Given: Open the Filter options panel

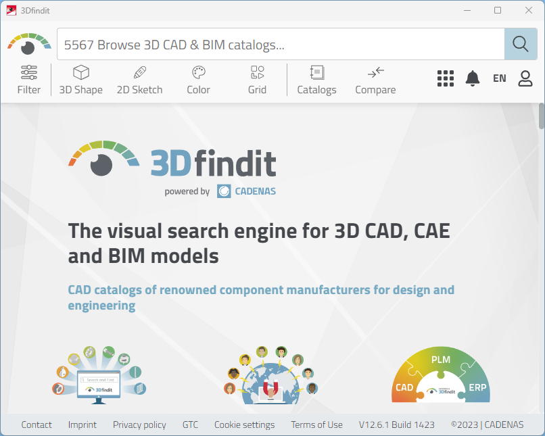Looking at the screenshot, I should pyautogui.click(x=29, y=80).
